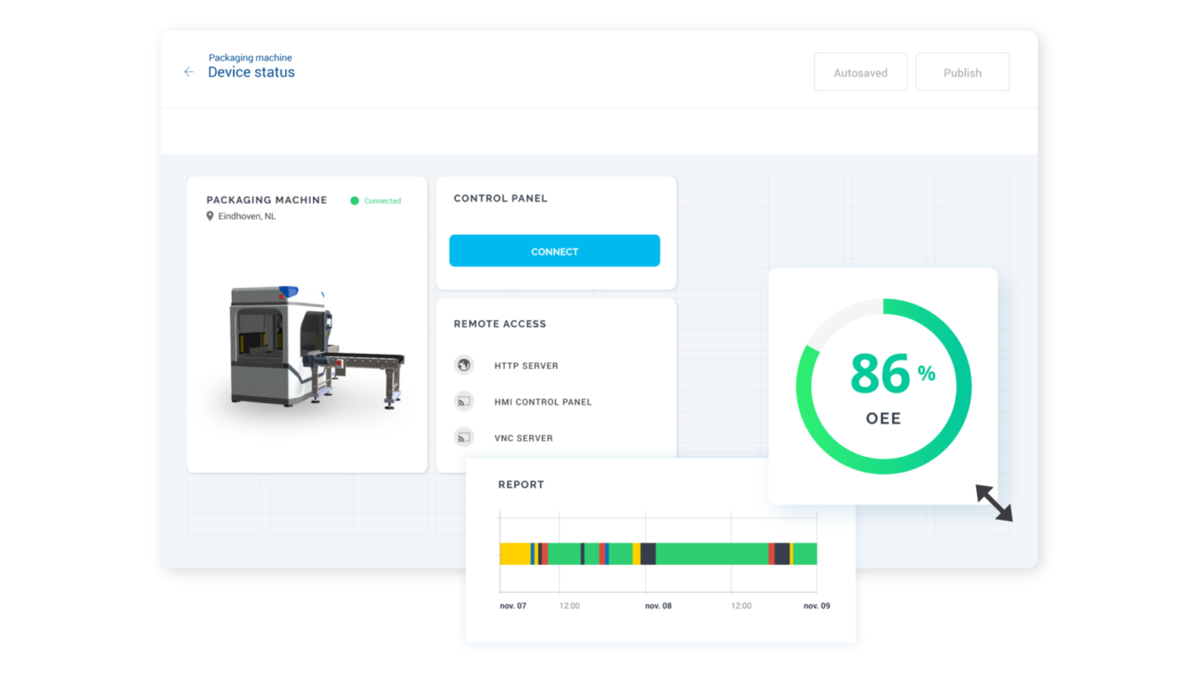Click the back arrow navigation icon

tap(188, 72)
